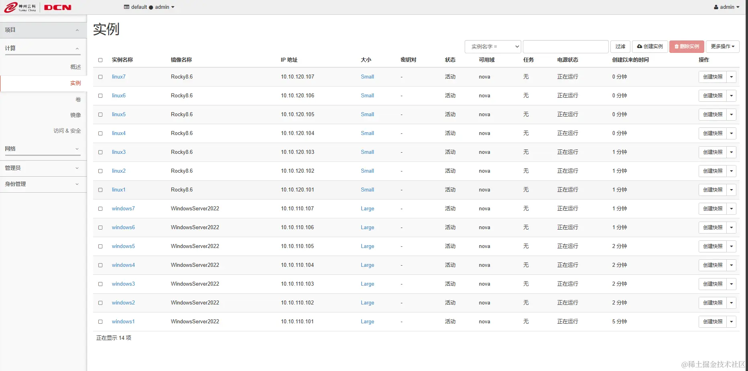Collapse the 计算 sidebar section

pos(43,48)
